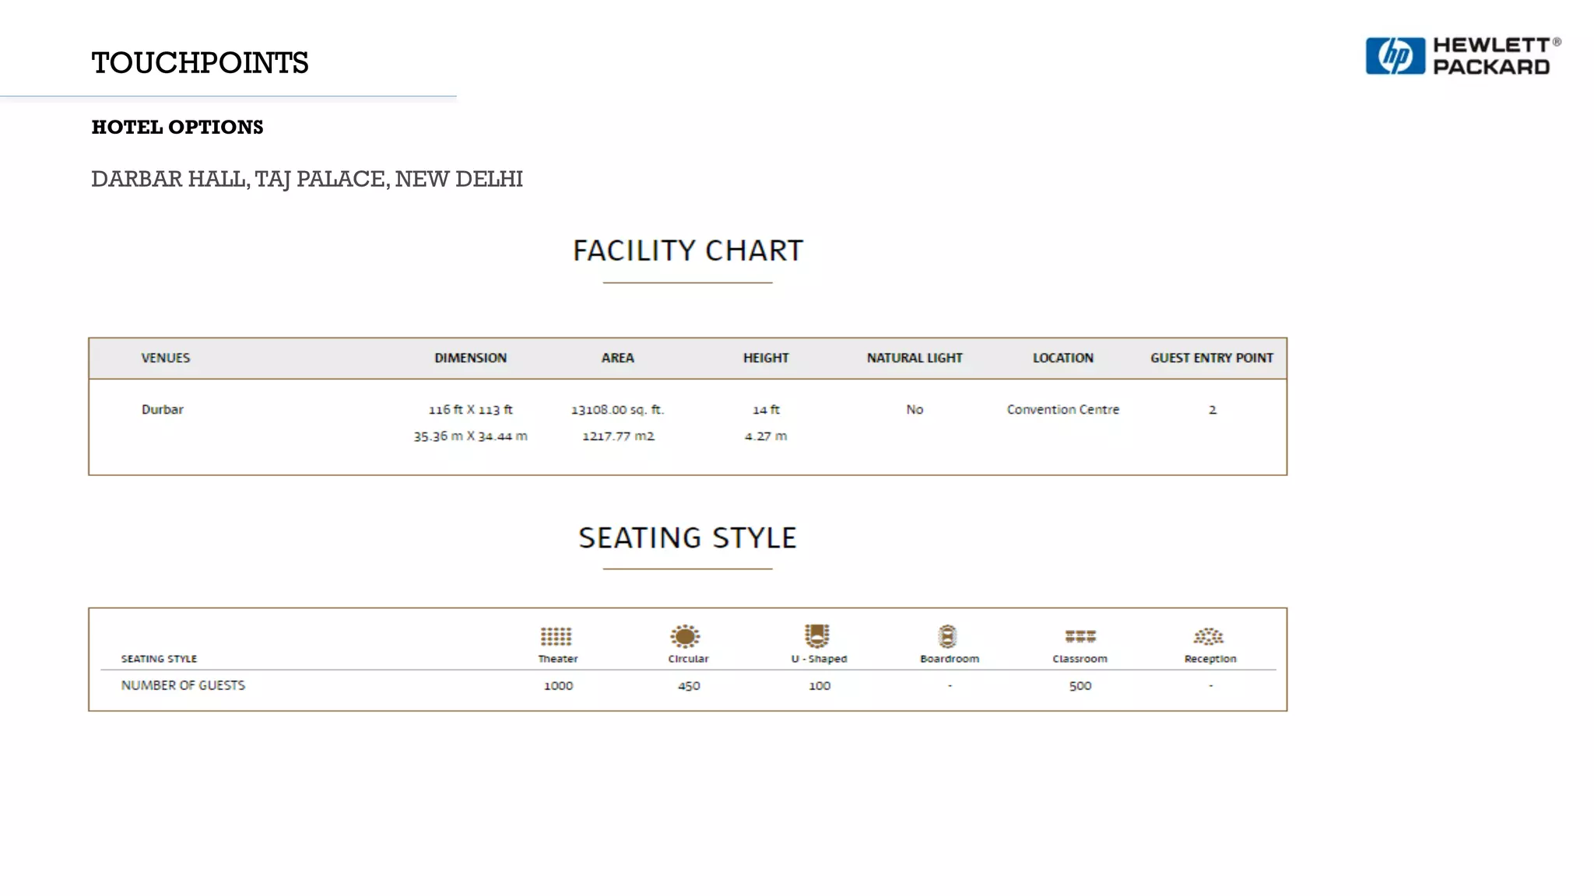Click the Convention Centre location cell
The width and height of the screenshot is (1594, 896).
pos(1063,409)
